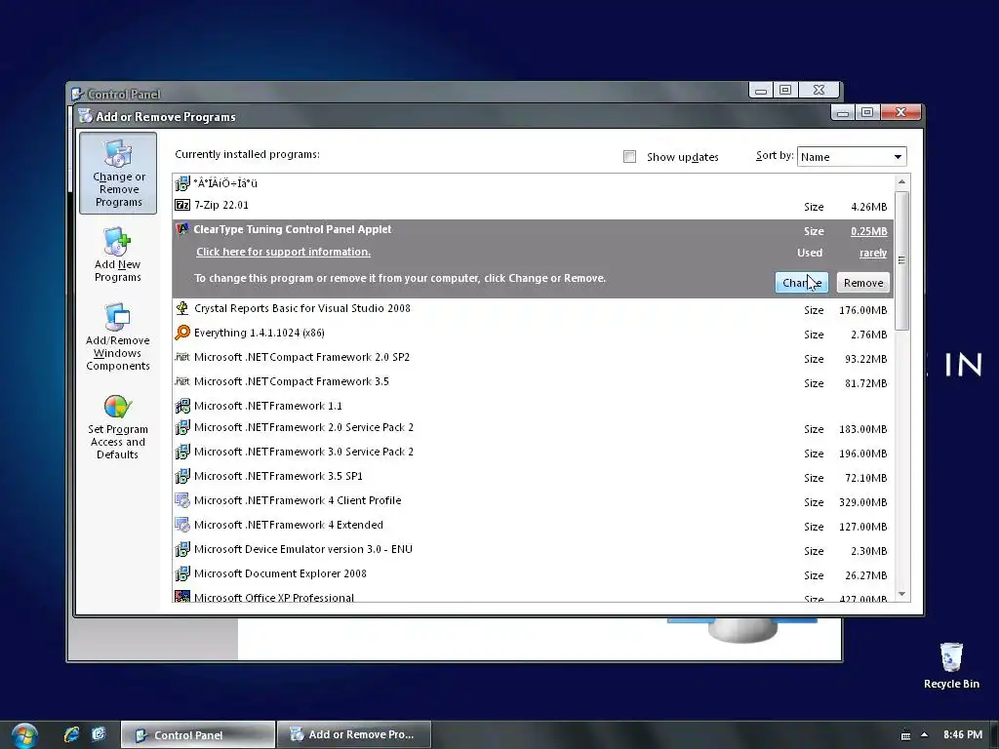999x749 pixels.
Task: Click the ClearType Tuning applet icon
Action: click(182, 229)
